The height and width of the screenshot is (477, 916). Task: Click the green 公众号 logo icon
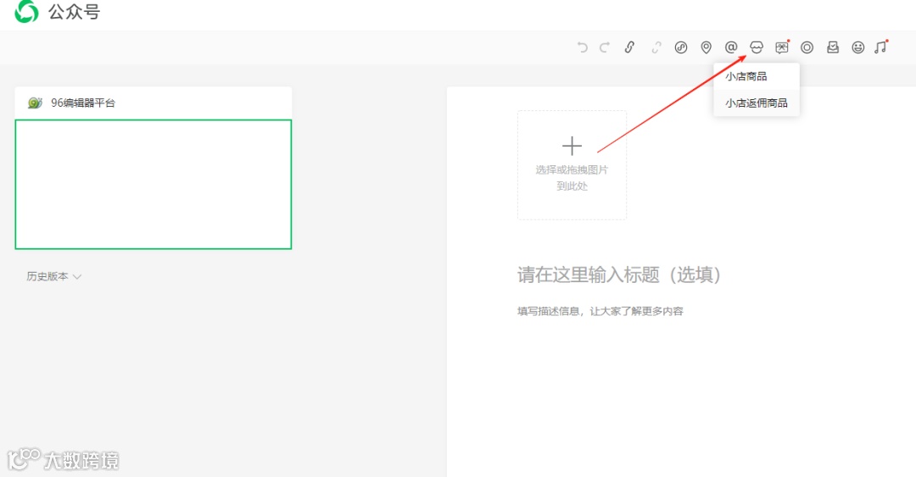[26, 11]
